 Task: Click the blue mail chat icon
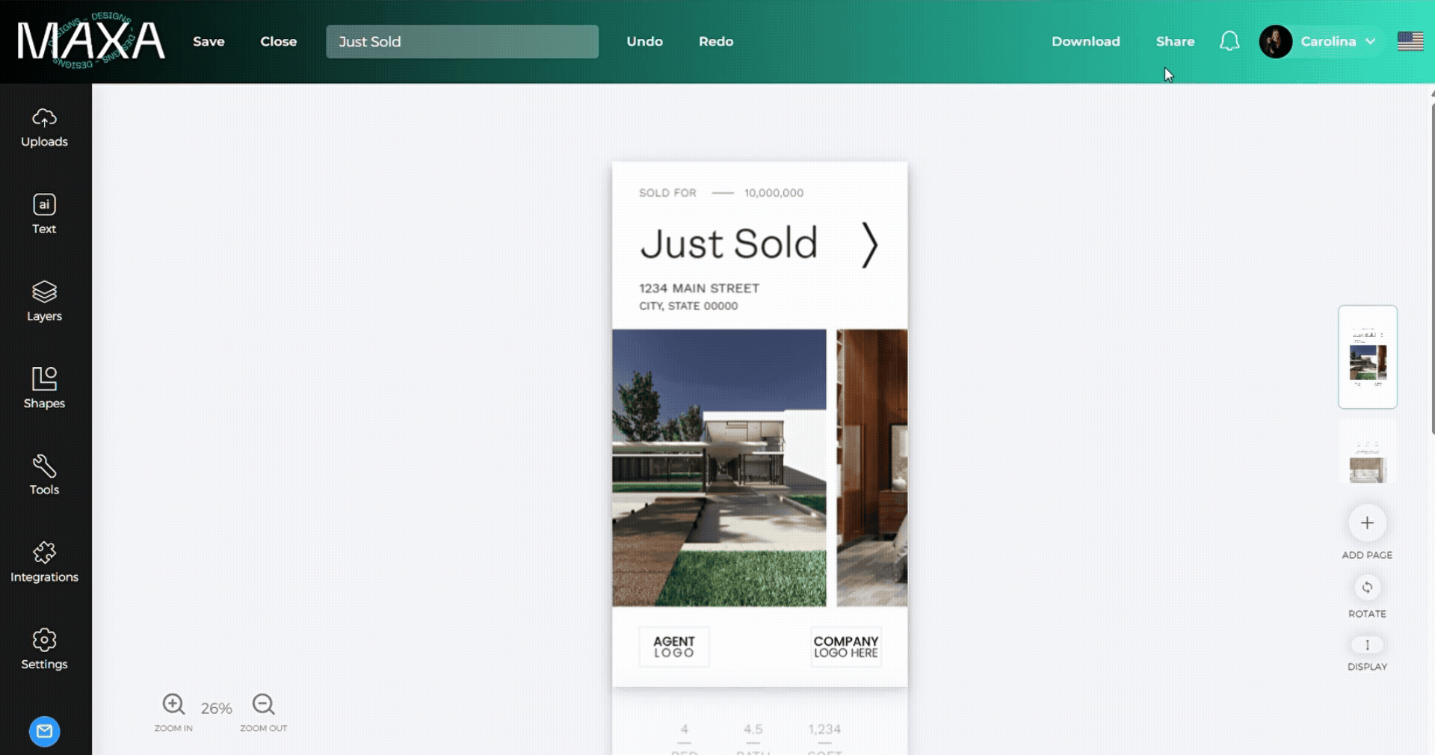(x=44, y=731)
